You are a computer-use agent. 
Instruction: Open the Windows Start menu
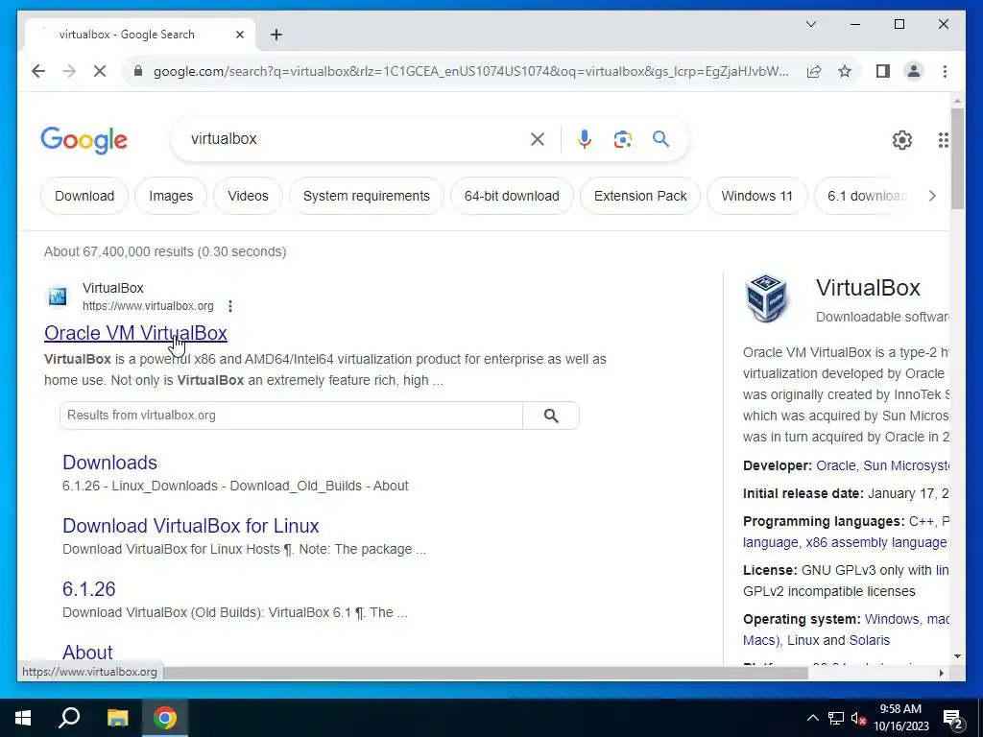coord(23,718)
